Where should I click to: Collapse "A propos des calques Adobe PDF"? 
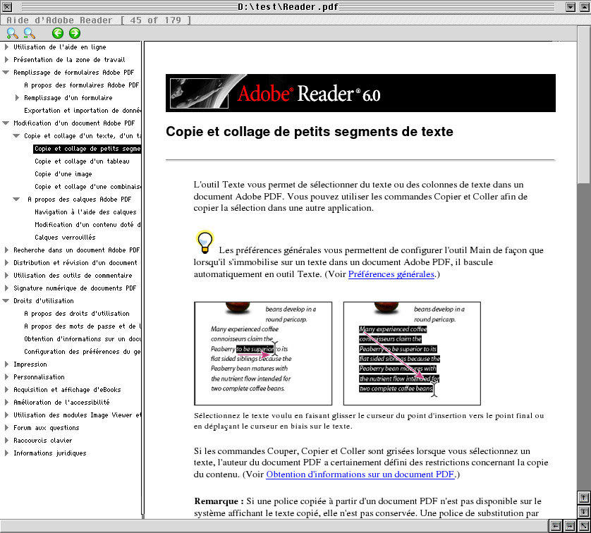[x=16, y=200]
